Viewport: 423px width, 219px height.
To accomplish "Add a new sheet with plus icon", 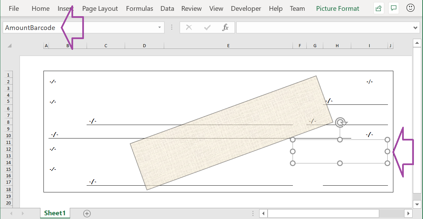I will pyautogui.click(x=87, y=213).
